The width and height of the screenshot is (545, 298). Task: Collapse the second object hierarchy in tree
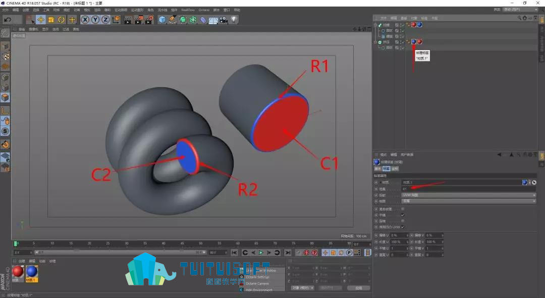[x=375, y=42]
